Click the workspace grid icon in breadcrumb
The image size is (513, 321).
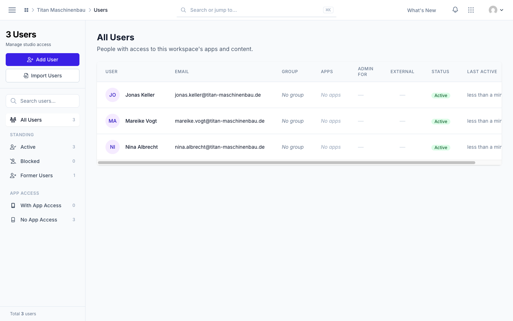(26, 10)
